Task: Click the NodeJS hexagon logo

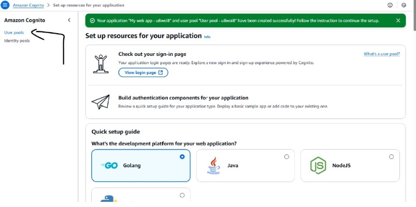Action: [318, 166]
